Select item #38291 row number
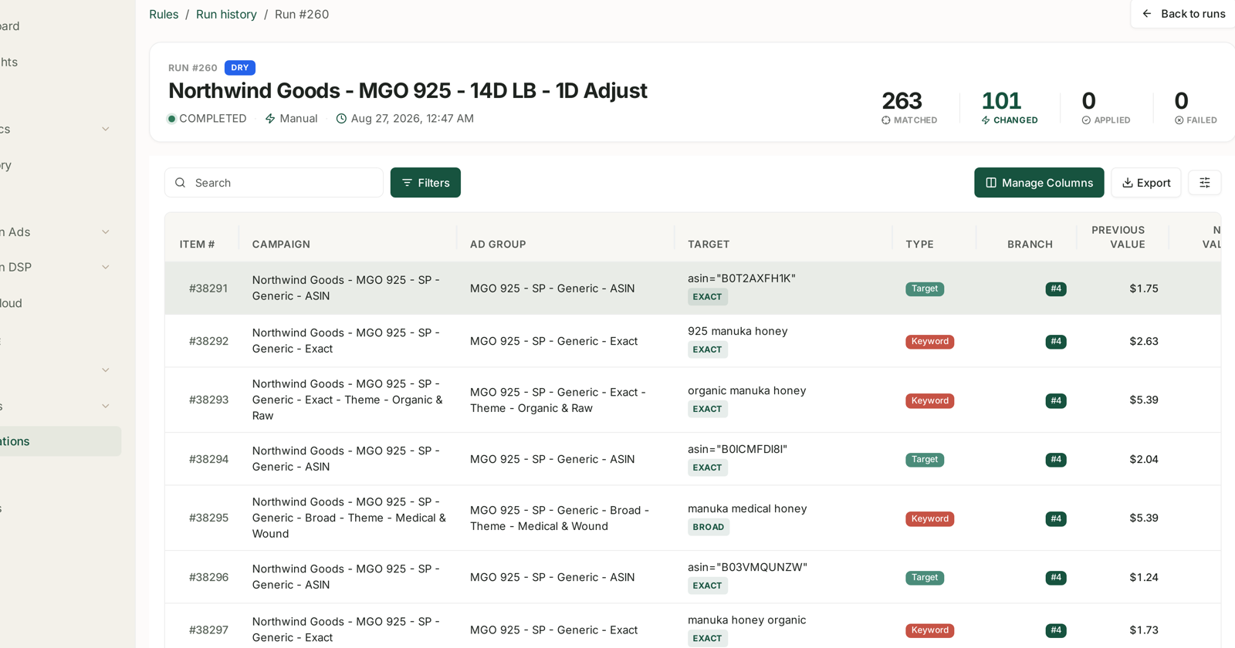Viewport: 1235px width, 648px height. [x=208, y=289]
